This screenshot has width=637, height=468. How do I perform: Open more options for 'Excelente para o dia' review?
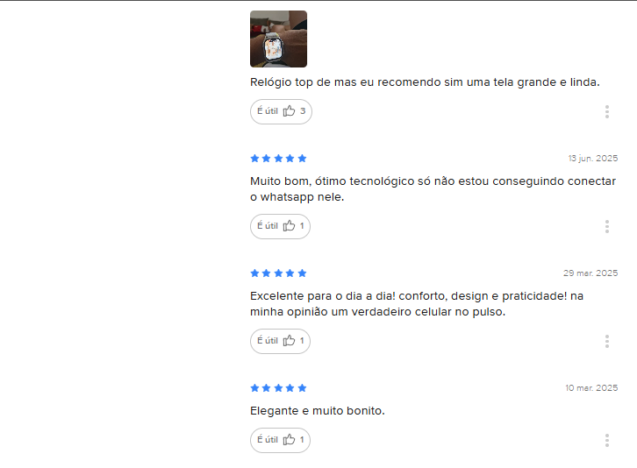[607, 342]
